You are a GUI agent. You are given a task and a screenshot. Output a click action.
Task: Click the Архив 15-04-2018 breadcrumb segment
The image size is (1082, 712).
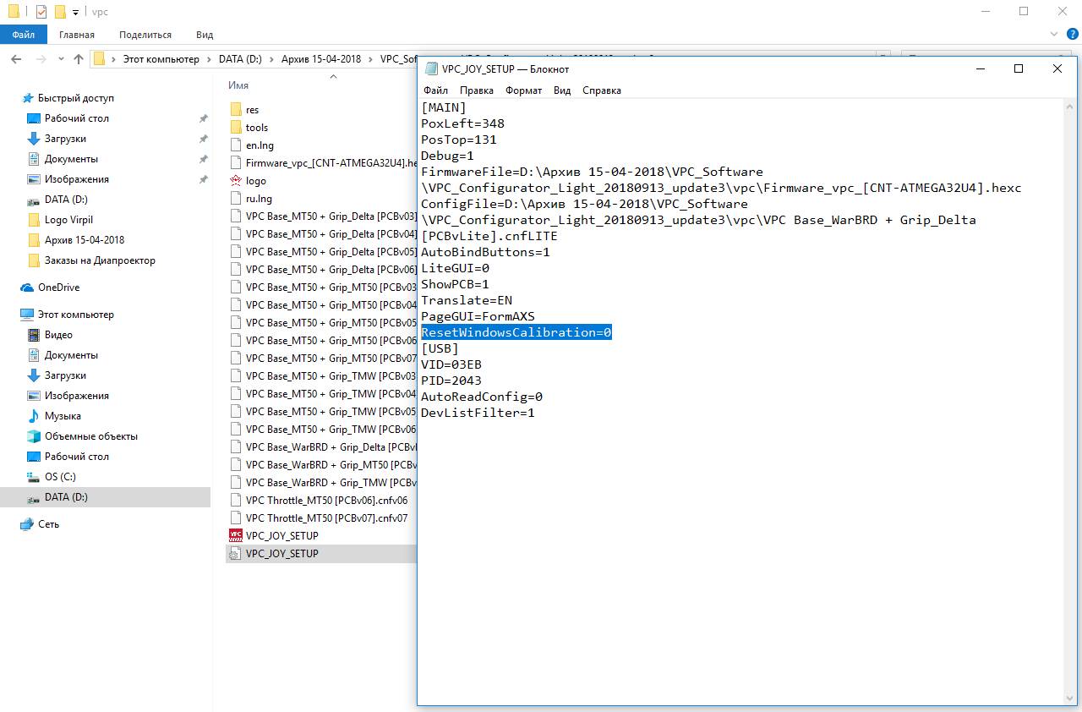pos(321,59)
